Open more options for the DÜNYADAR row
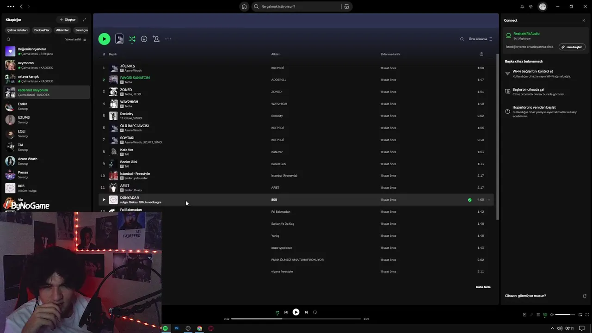 488,200
